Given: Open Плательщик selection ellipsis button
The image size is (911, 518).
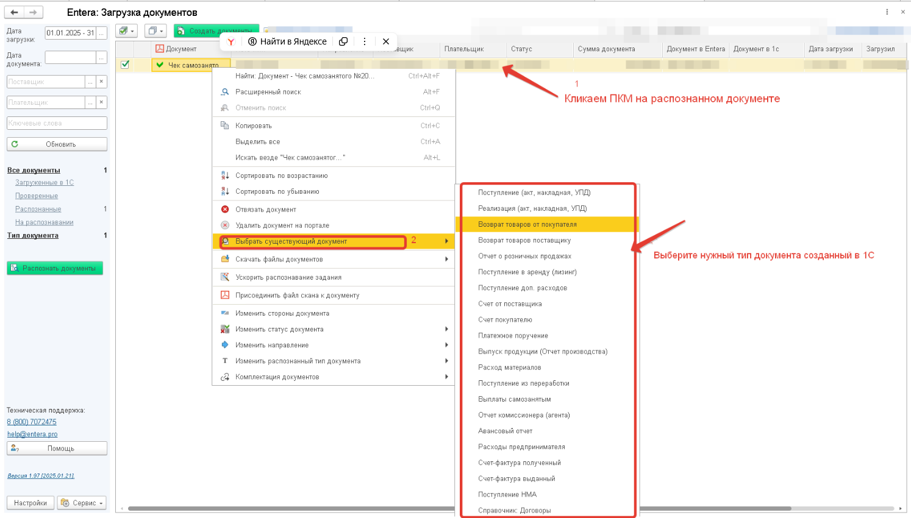Looking at the screenshot, I should coord(90,102).
